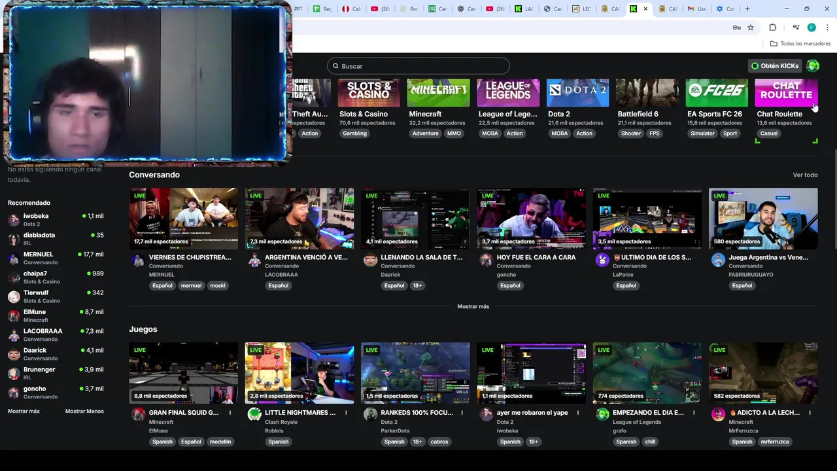Open options menu for Little Nightmares stream

(346, 413)
